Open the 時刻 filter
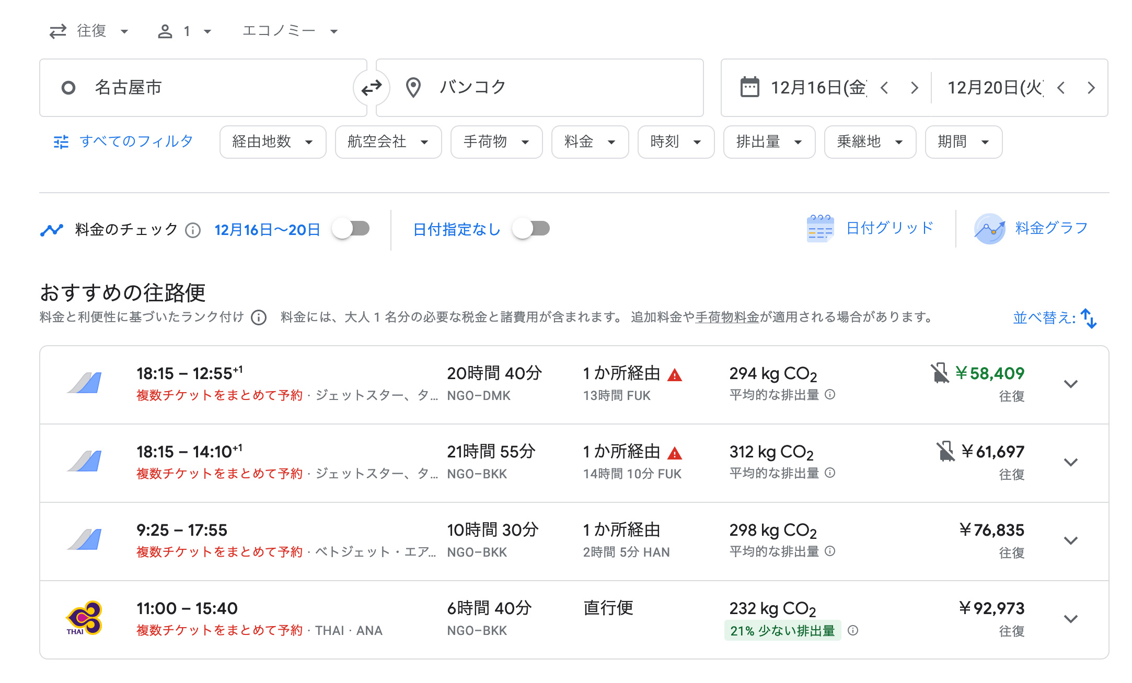Screen dimensions: 1132x683 [x=676, y=142]
